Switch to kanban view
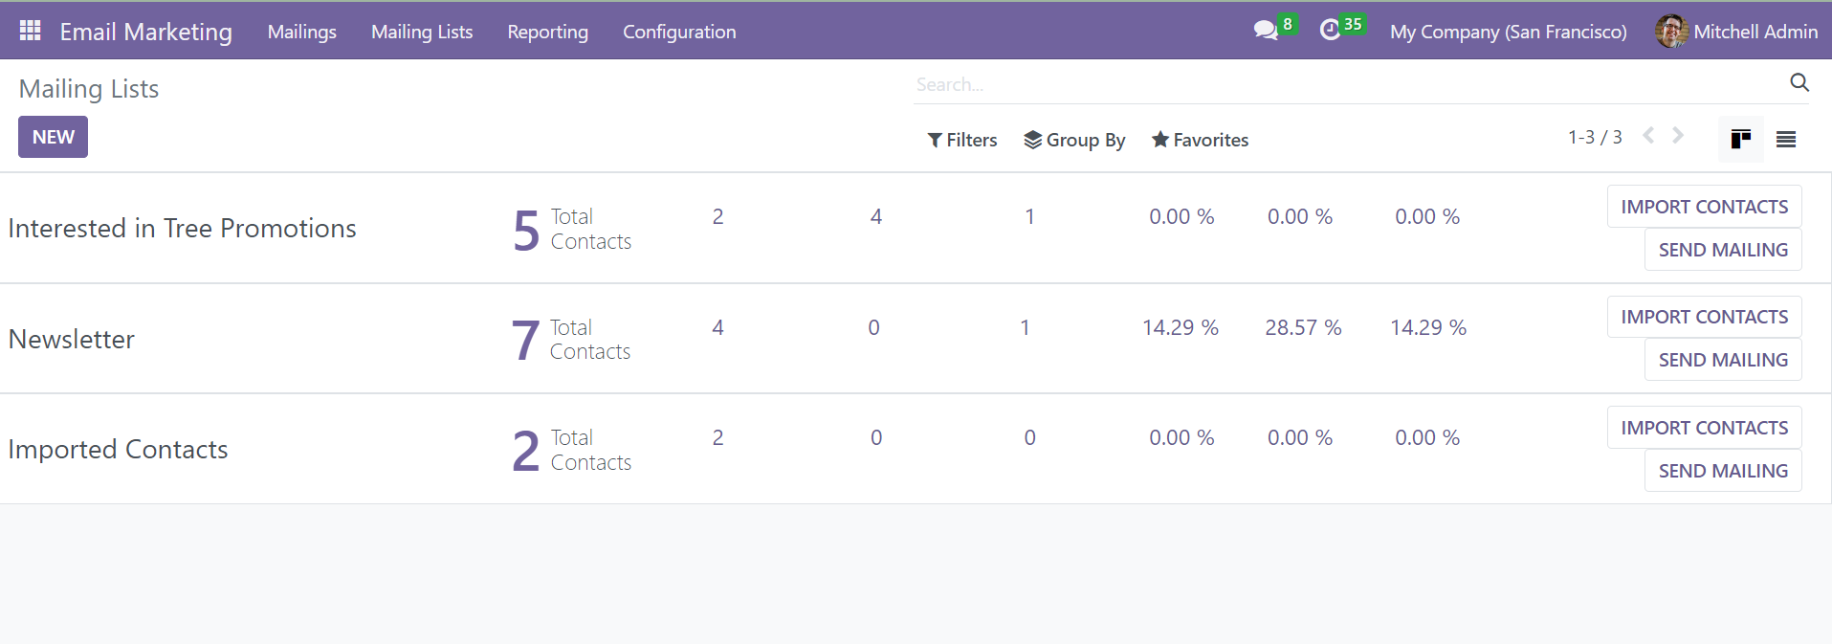Image resolution: width=1832 pixels, height=644 pixels. pos(1740,140)
